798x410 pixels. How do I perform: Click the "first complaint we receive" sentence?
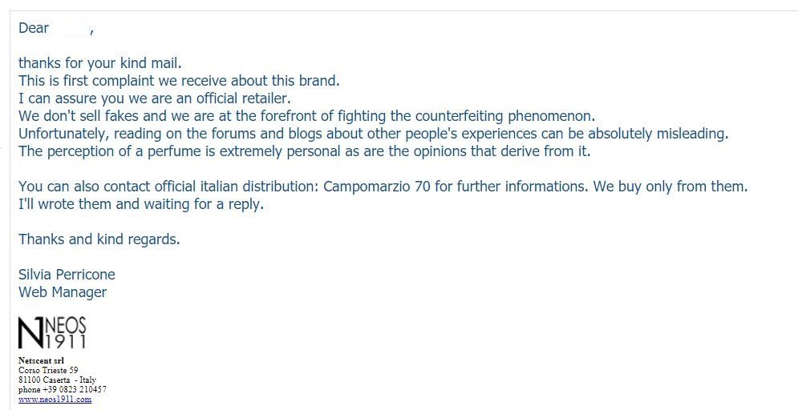pos(179,80)
